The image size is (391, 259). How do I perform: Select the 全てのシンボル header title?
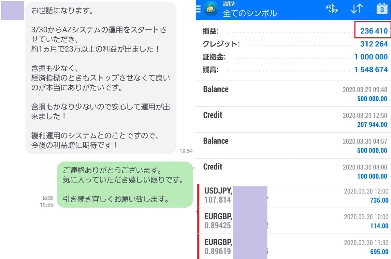[x=250, y=13]
